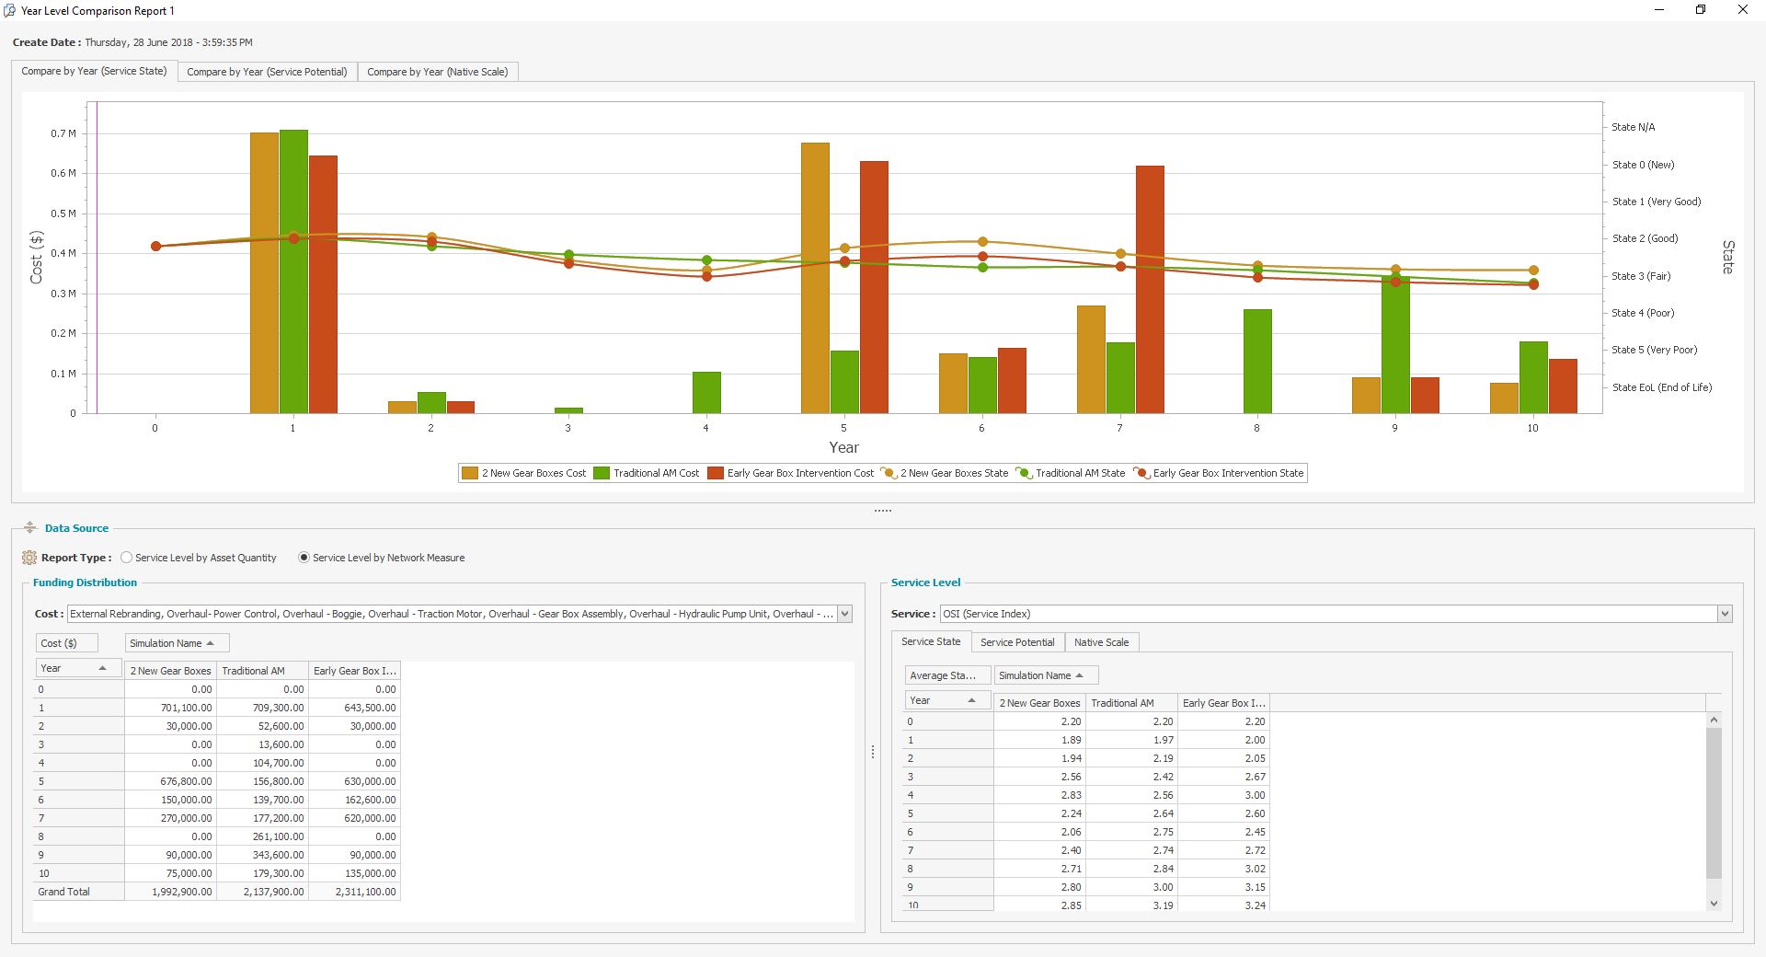Select Service Level by Asset Quantity option

click(x=127, y=558)
